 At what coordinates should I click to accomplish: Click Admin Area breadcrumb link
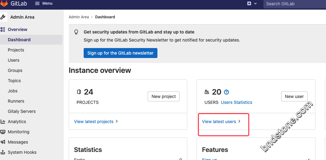[x=79, y=17]
